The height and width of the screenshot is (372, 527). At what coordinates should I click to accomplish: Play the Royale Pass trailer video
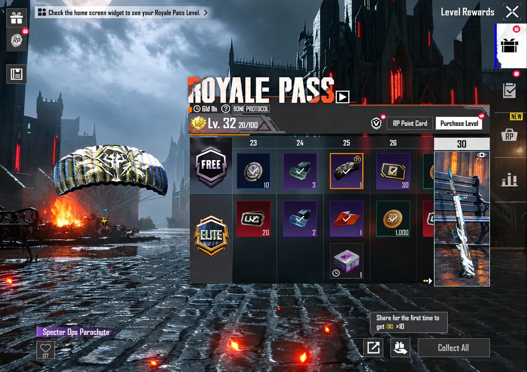tap(342, 97)
